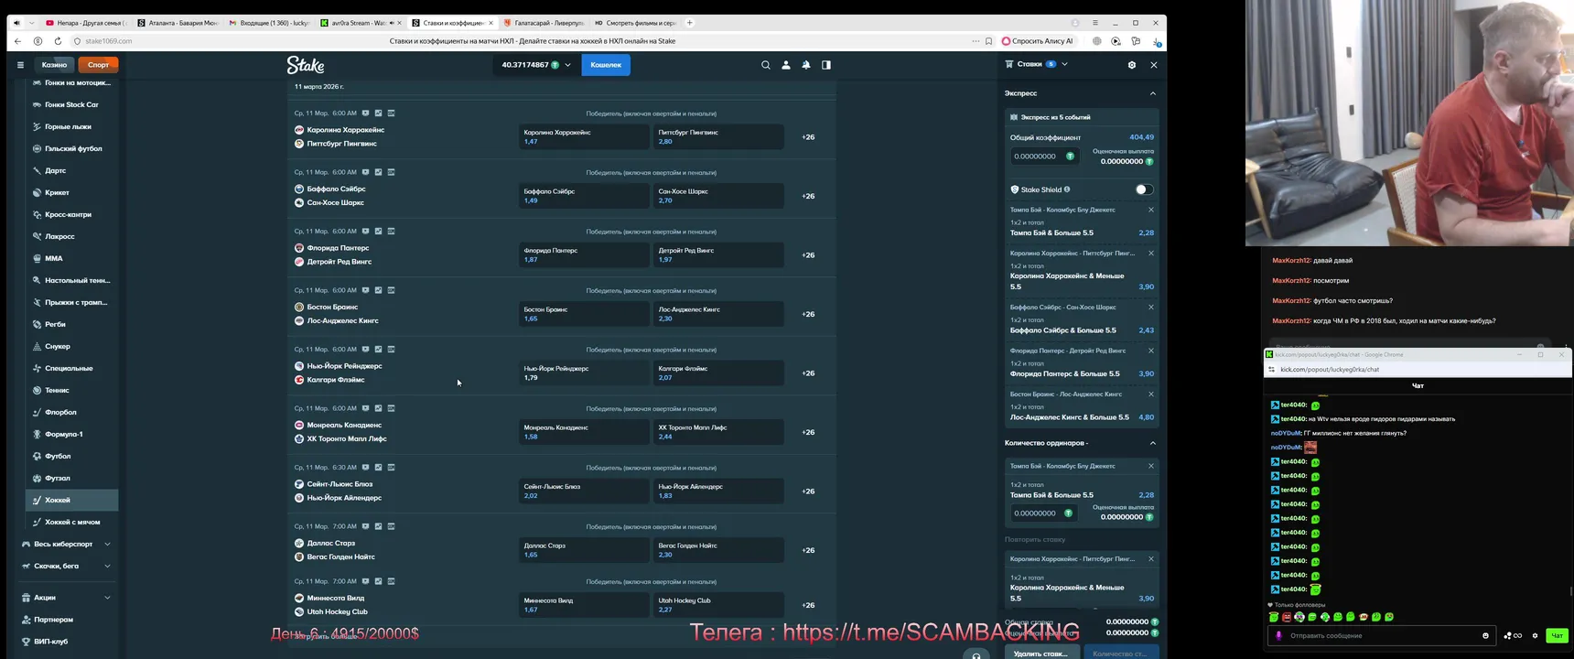This screenshot has width=1574, height=659.
Task: Expand Ставки bet slip dropdown
Action: tap(1064, 64)
